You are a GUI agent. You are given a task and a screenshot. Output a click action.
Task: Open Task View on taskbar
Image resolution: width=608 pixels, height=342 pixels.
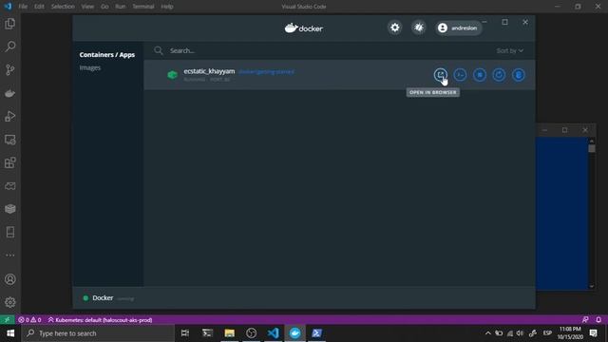pos(185,333)
